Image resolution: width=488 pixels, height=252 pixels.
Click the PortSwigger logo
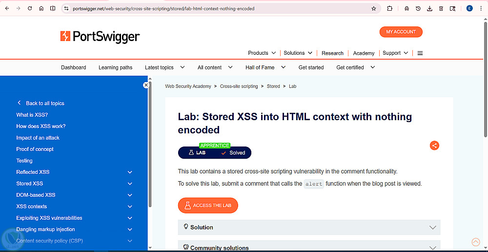click(x=100, y=37)
